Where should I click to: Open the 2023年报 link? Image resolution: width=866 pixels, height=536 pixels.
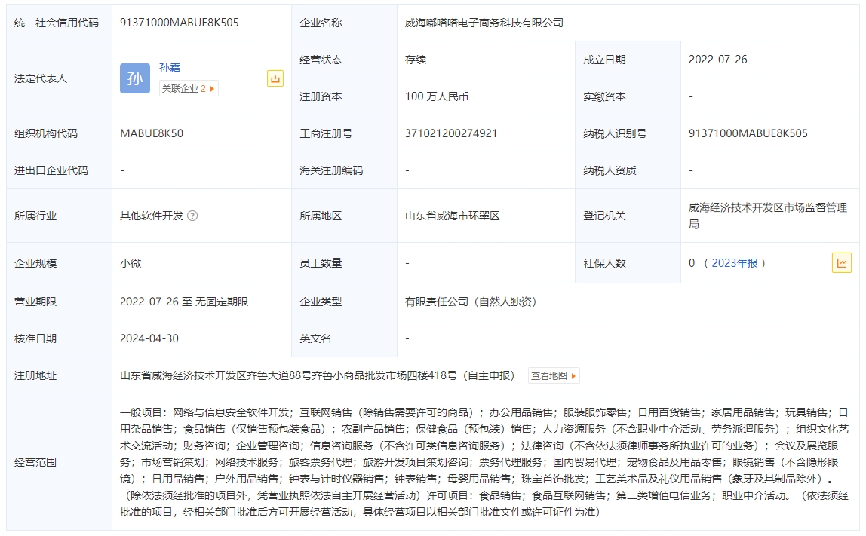[735, 263]
